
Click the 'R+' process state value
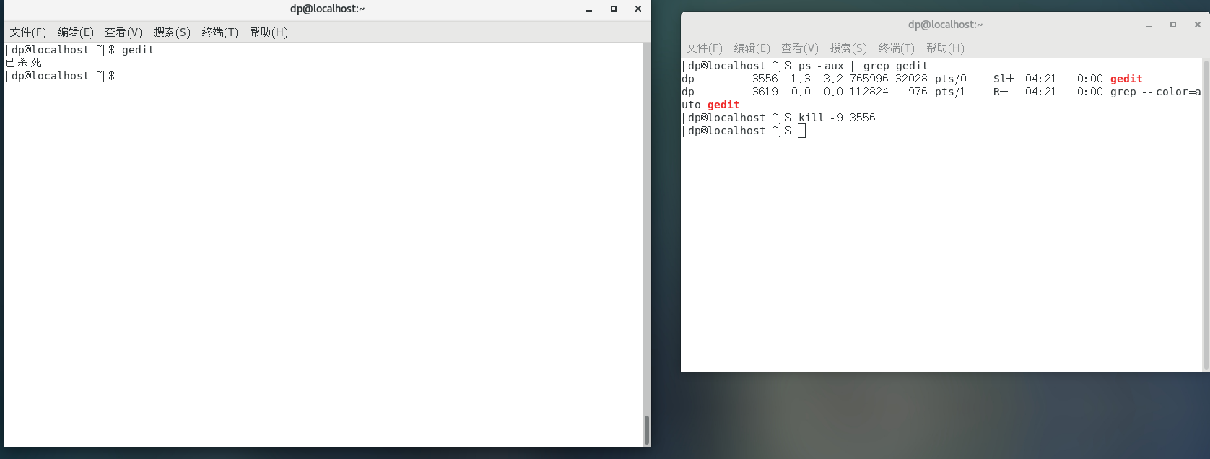tap(1001, 92)
